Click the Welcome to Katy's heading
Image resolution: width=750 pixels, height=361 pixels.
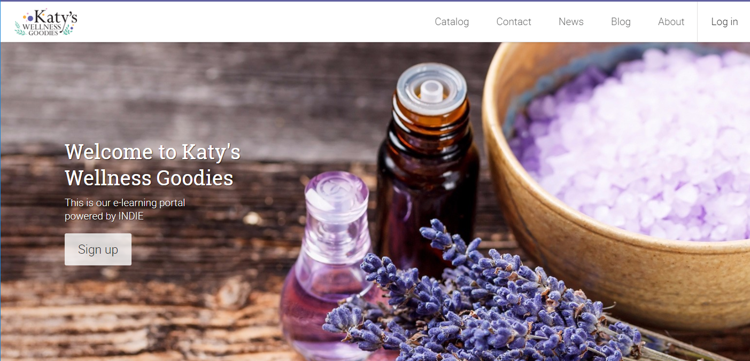coord(152,152)
